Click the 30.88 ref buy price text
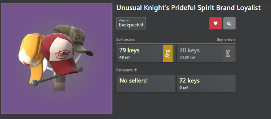This screenshot has width=271, height=119. tap(187, 58)
